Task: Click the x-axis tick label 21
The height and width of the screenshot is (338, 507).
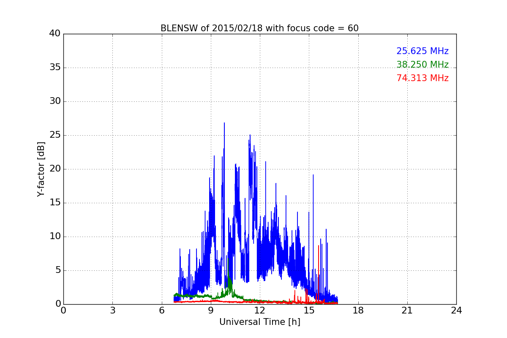Action: click(407, 311)
